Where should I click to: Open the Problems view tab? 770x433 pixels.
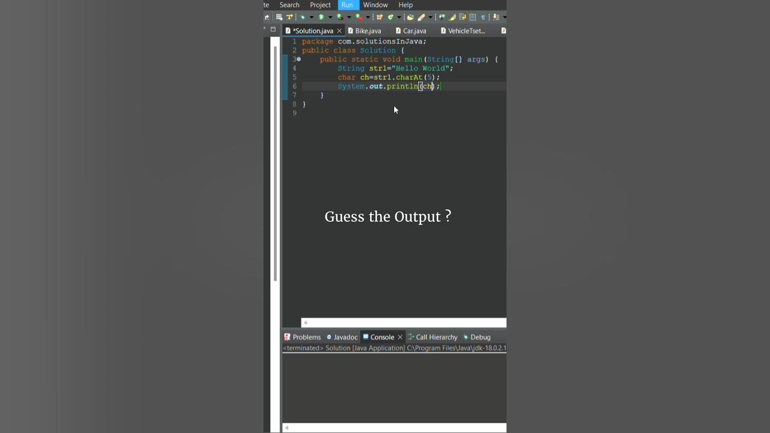tap(302, 337)
